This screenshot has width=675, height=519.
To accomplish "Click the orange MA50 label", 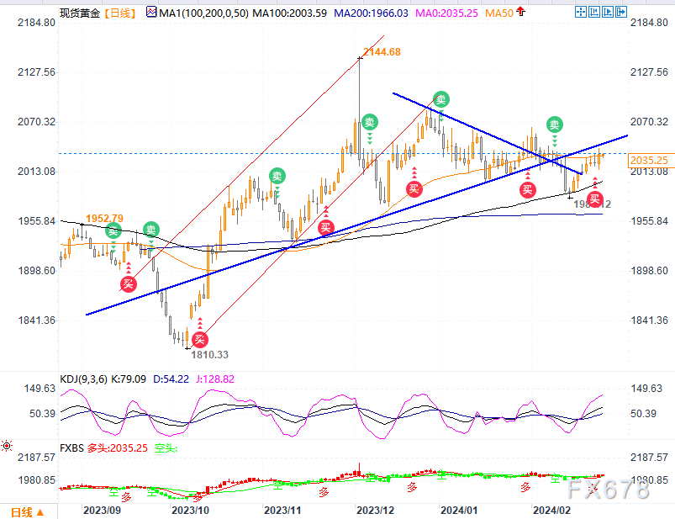I will [x=499, y=13].
